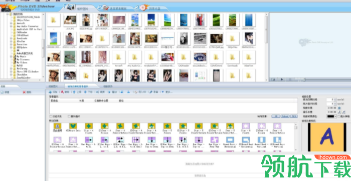This screenshot has height=181, width=351.
Task: Switch to the 相册图片 sub-tab
Action: [53, 86]
